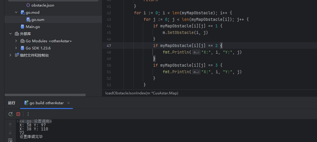Expand 临时文件和控制台 node

10,55
